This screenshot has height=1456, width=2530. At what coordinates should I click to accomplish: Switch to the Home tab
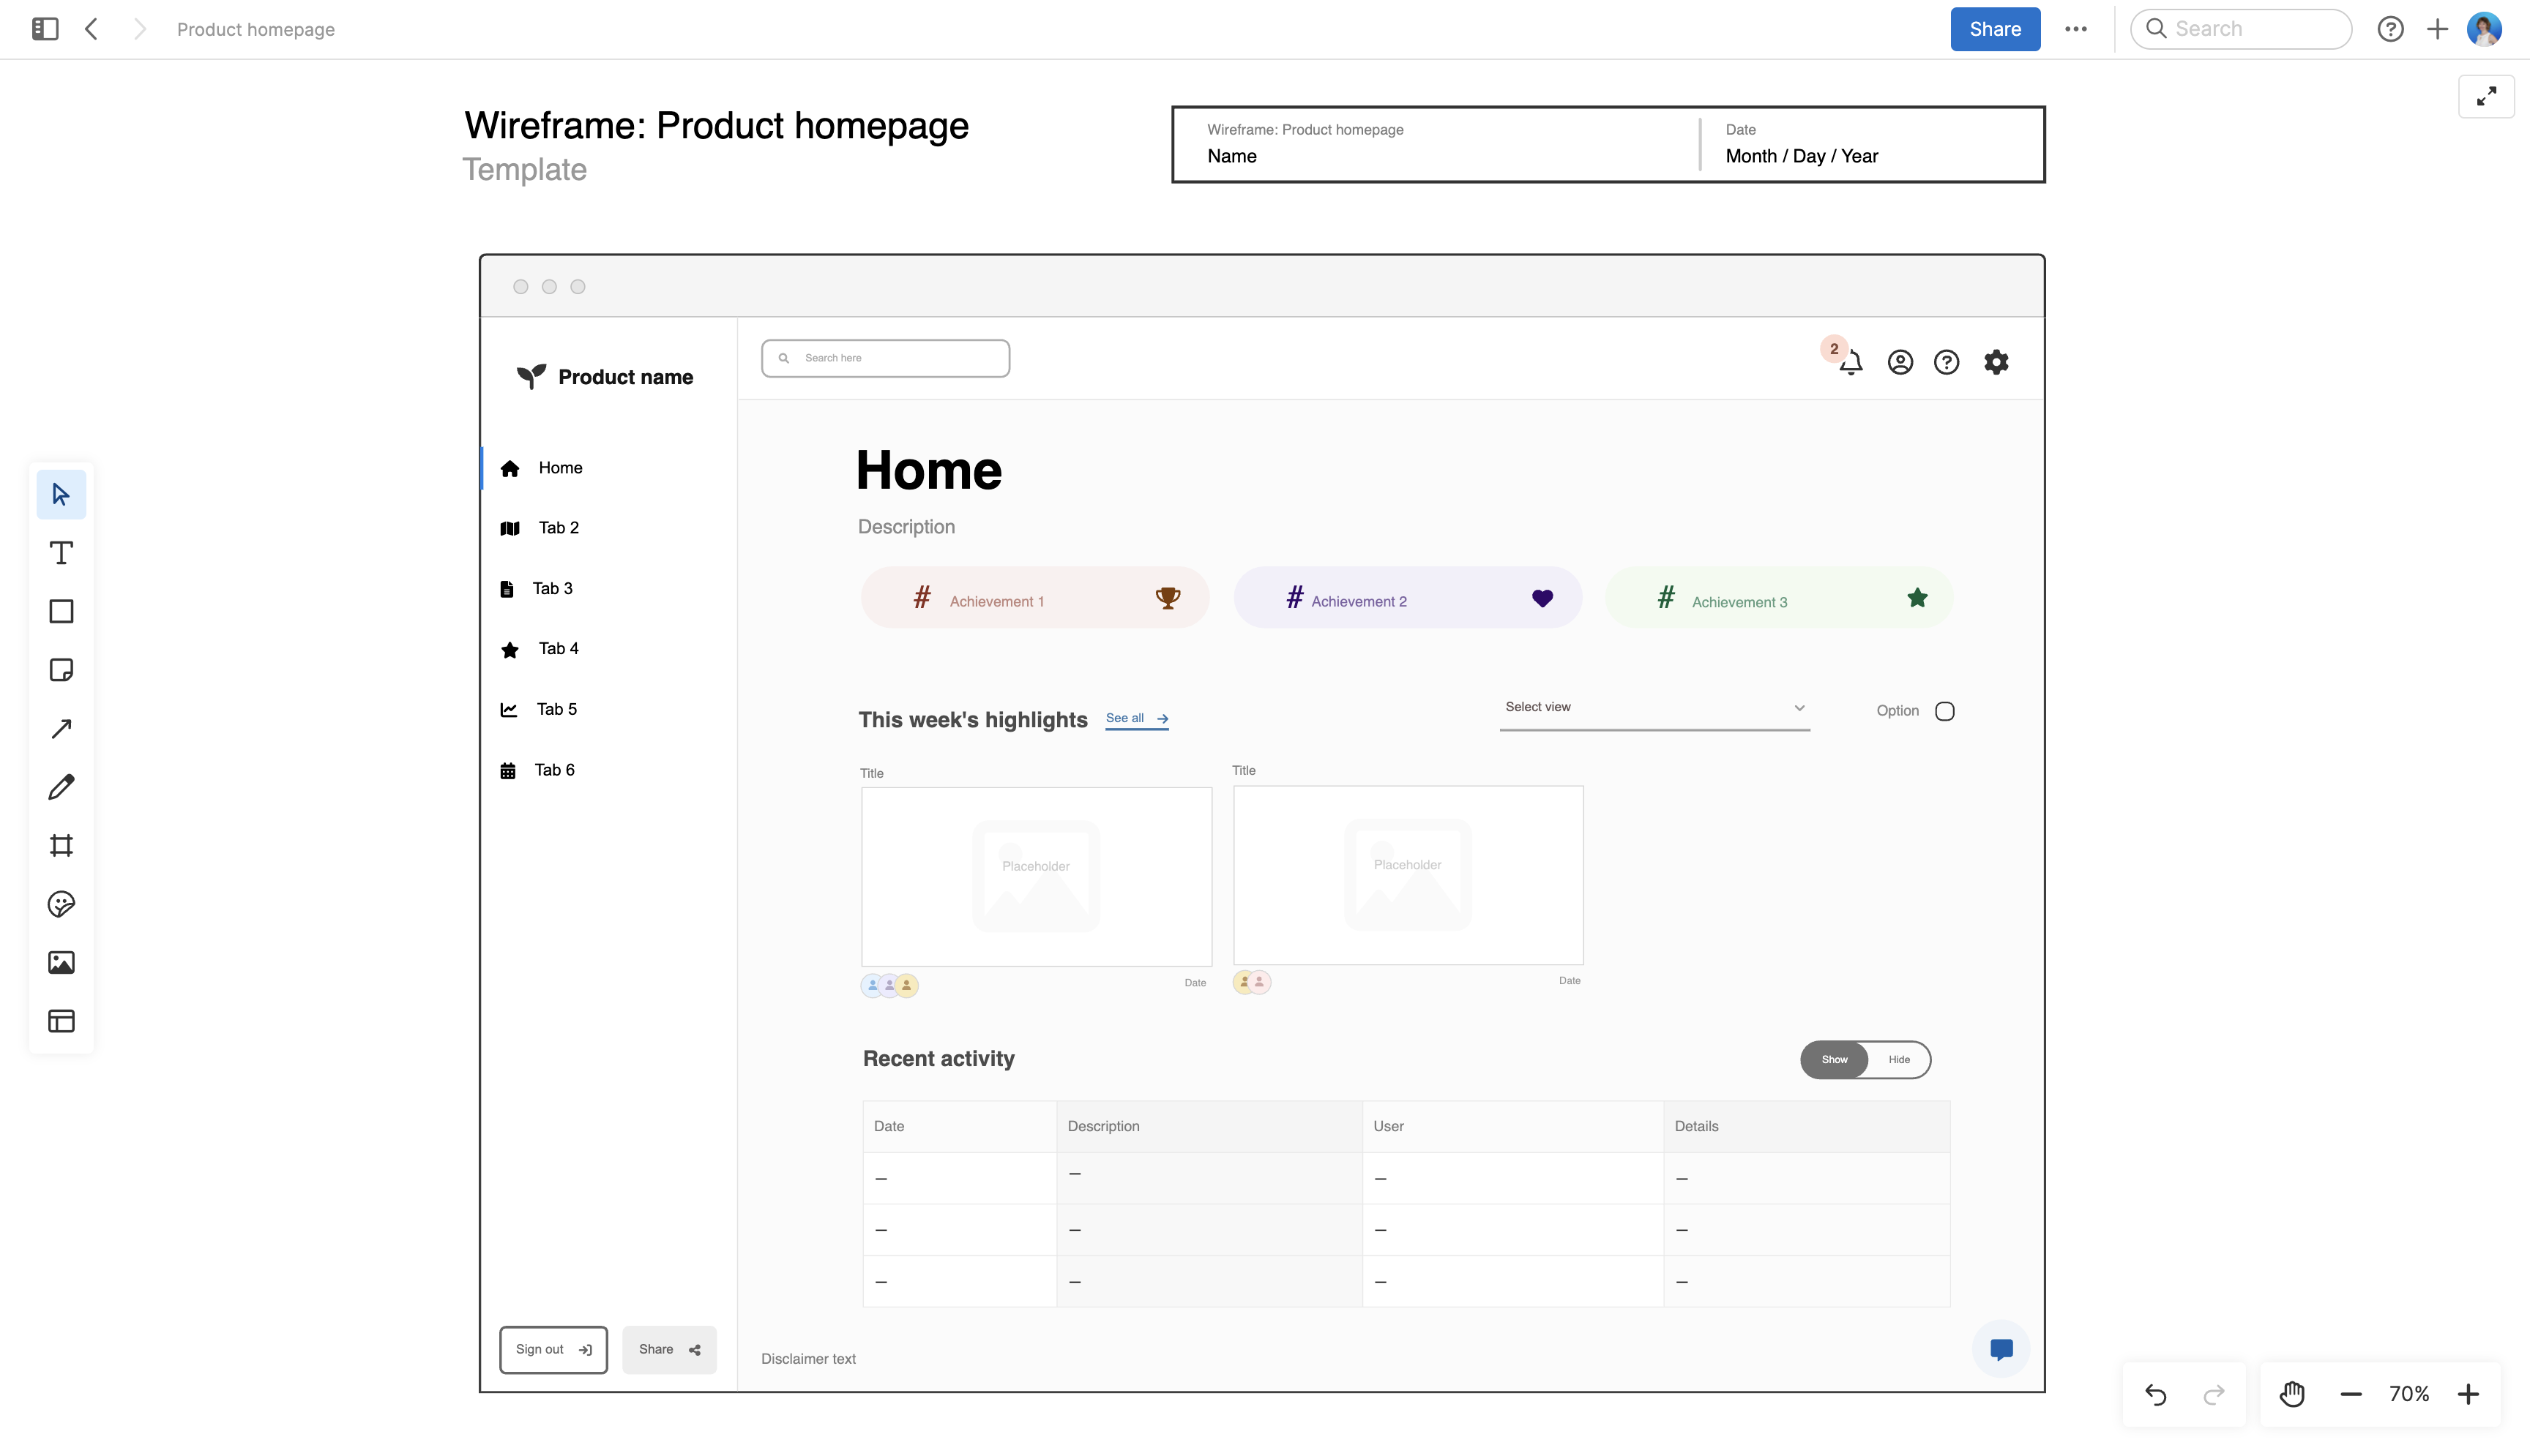[x=559, y=467]
